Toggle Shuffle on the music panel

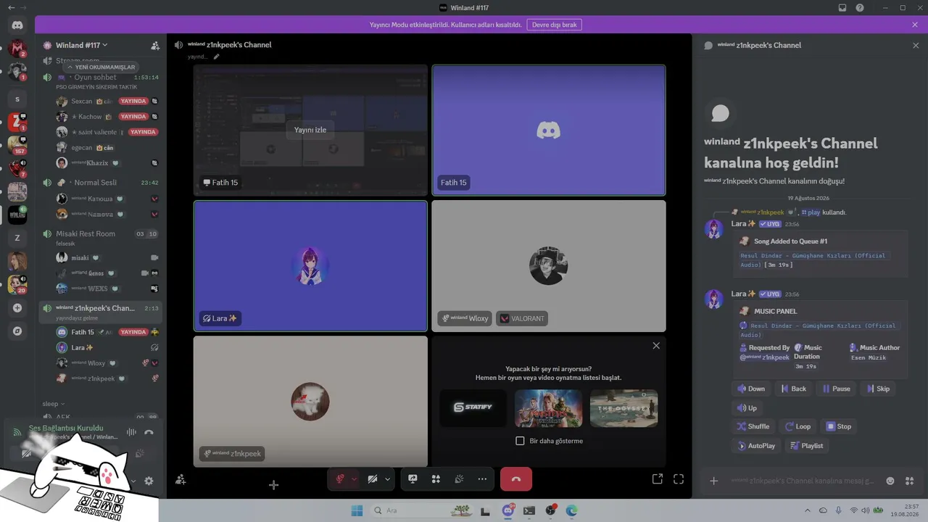pos(753,426)
